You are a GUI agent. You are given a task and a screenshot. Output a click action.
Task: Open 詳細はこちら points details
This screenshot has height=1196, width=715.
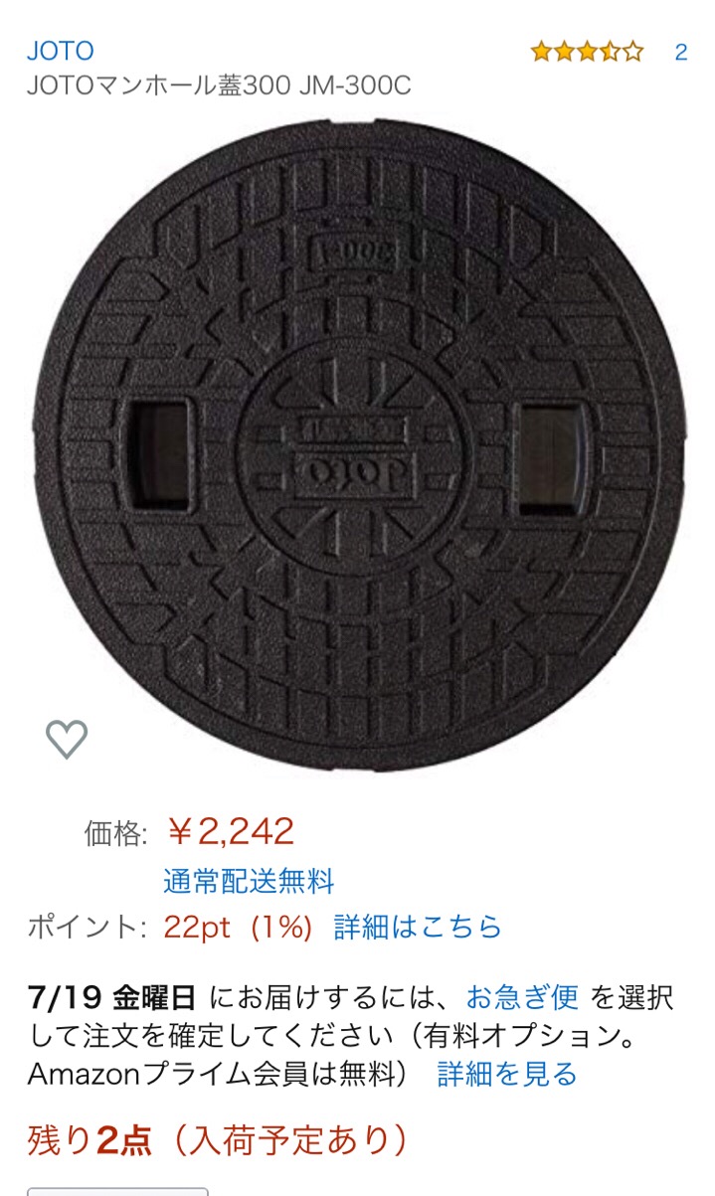[x=419, y=928]
